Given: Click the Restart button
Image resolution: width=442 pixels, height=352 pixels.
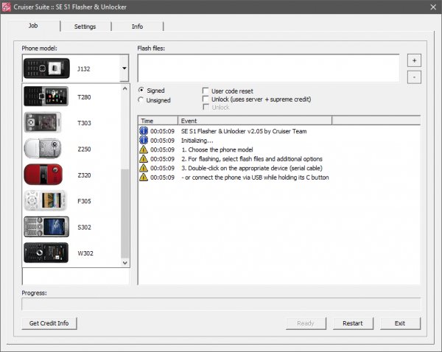Looking at the screenshot, I should [x=353, y=323].
